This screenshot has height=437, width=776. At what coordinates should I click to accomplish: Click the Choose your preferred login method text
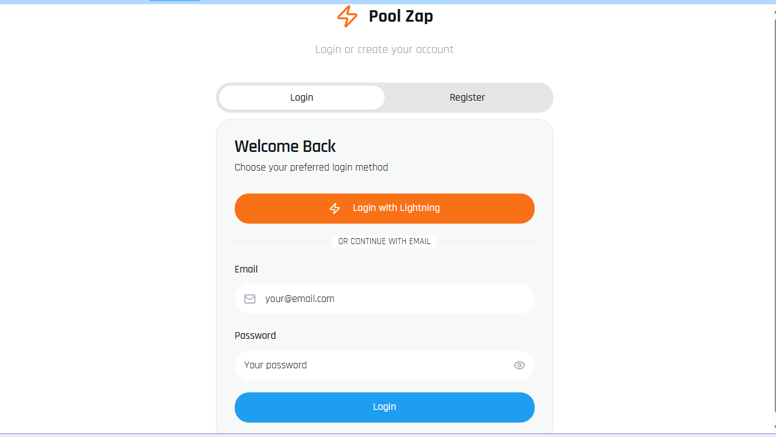click(311, 168)
